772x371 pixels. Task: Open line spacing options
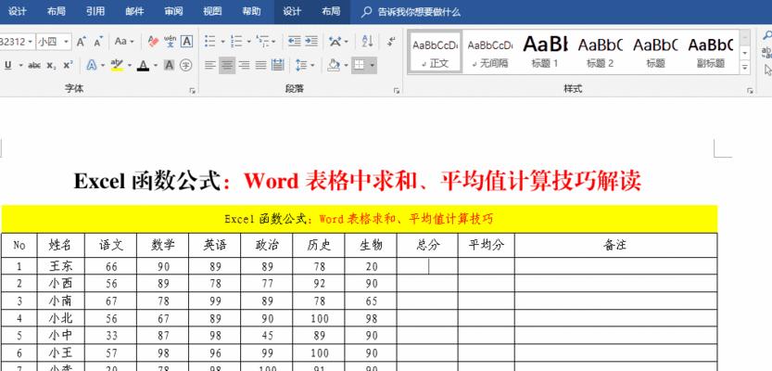pos(301,65)
